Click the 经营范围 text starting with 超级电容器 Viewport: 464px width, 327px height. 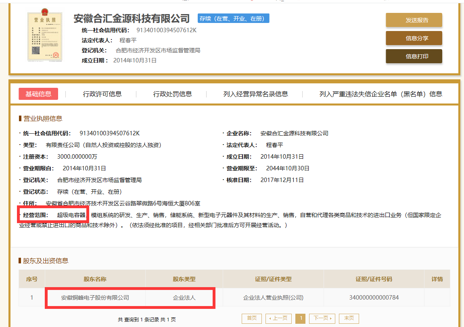click(x=230, y=220)
